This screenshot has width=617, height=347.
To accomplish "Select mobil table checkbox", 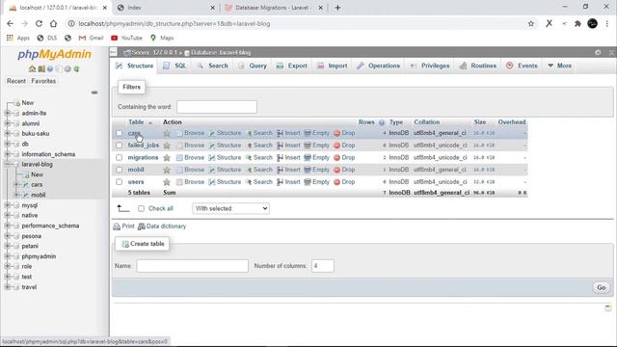I will pos(120,170).
